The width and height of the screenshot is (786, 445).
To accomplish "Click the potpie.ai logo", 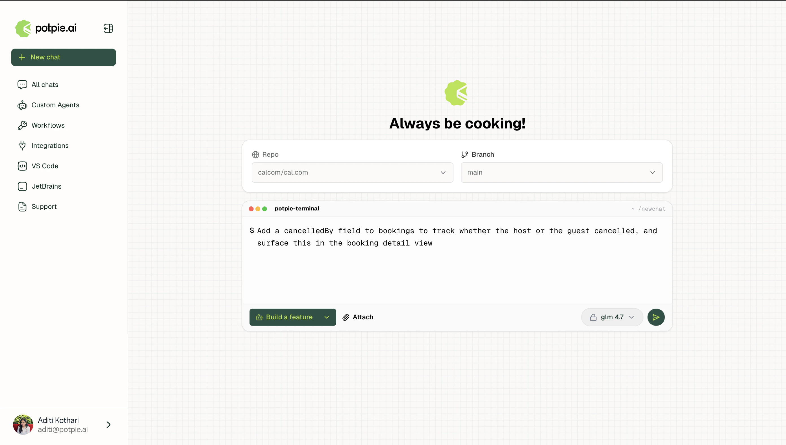I will coord(45,28).
